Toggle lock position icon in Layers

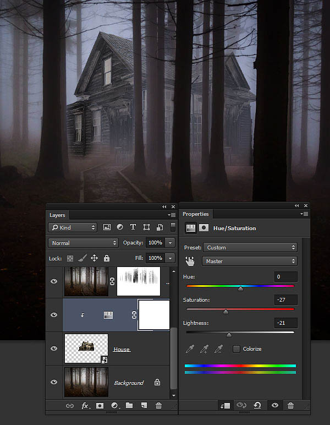(x=94, y=258)
